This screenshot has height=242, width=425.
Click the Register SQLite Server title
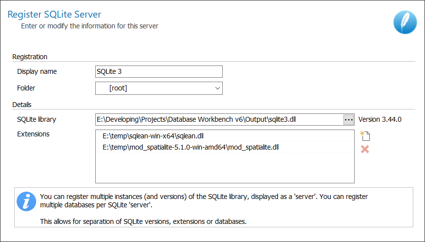[x=54, y=15]
